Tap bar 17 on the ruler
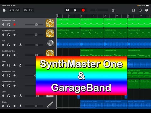The height and width of the screenshot is (113, 151). [105, 15]
